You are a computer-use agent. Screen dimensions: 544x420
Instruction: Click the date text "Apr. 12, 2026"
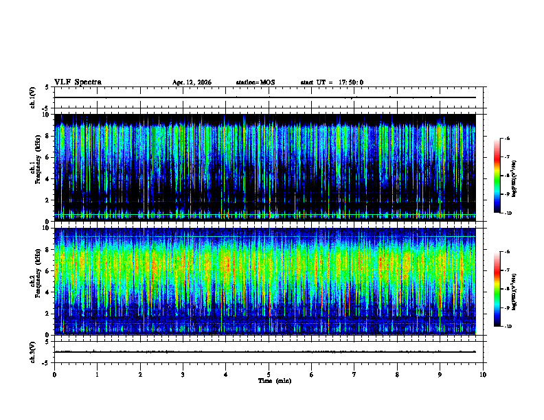(x=192, y=82)
